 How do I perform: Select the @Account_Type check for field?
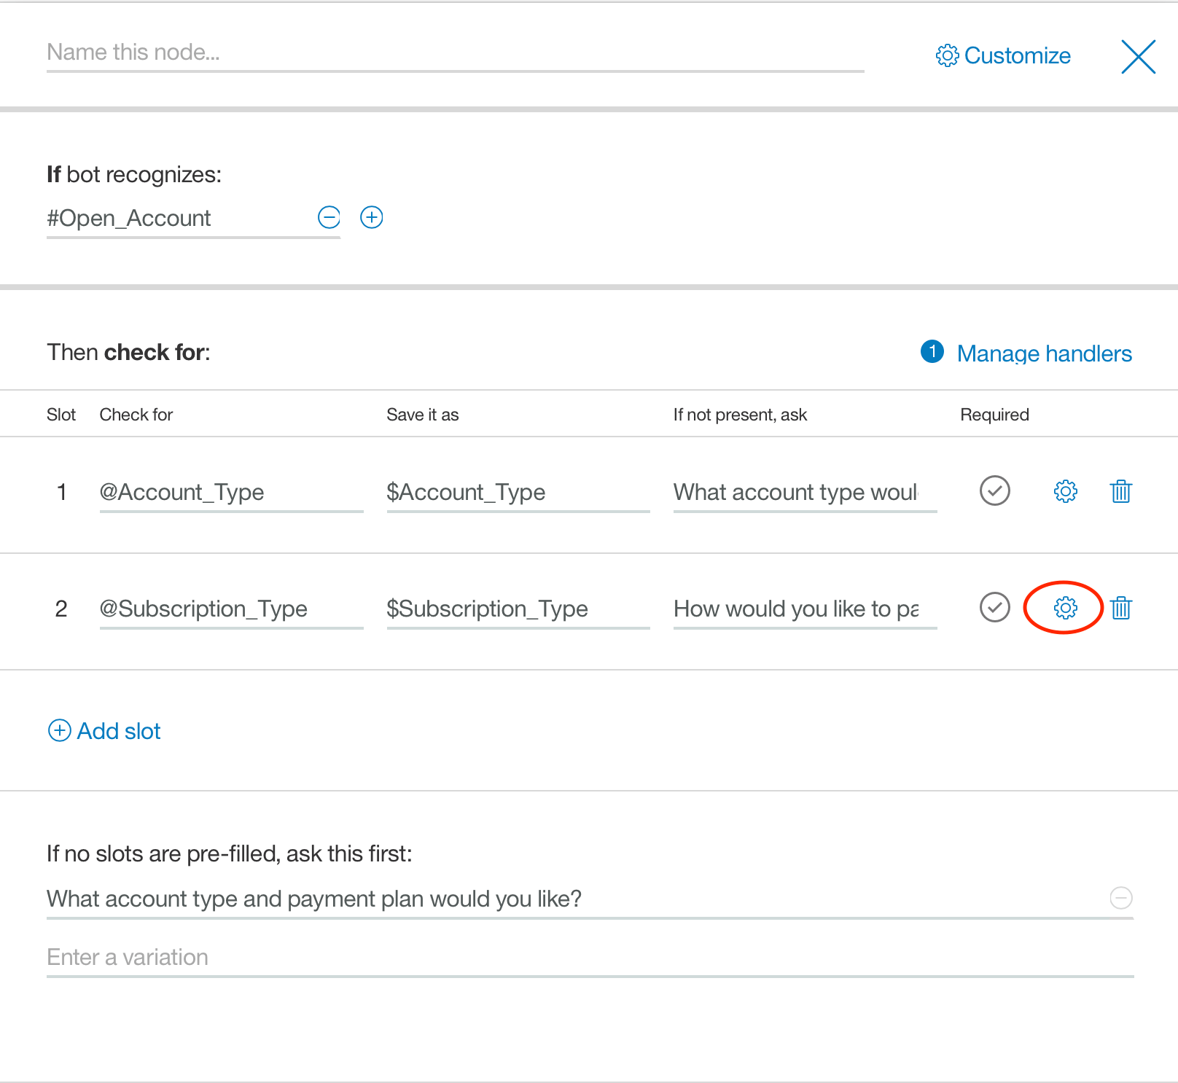tap(230, 492)
